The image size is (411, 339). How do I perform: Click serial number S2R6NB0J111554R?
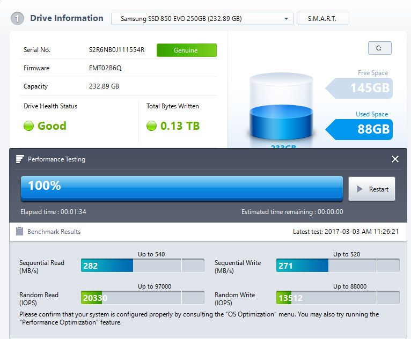(116, 50)
